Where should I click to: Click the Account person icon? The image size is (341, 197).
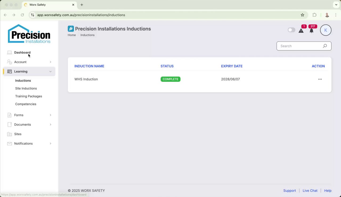click(9, 62)
